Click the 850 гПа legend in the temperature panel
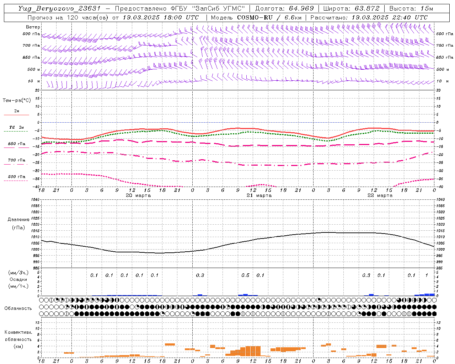455x364 pixels. point(17,144)
